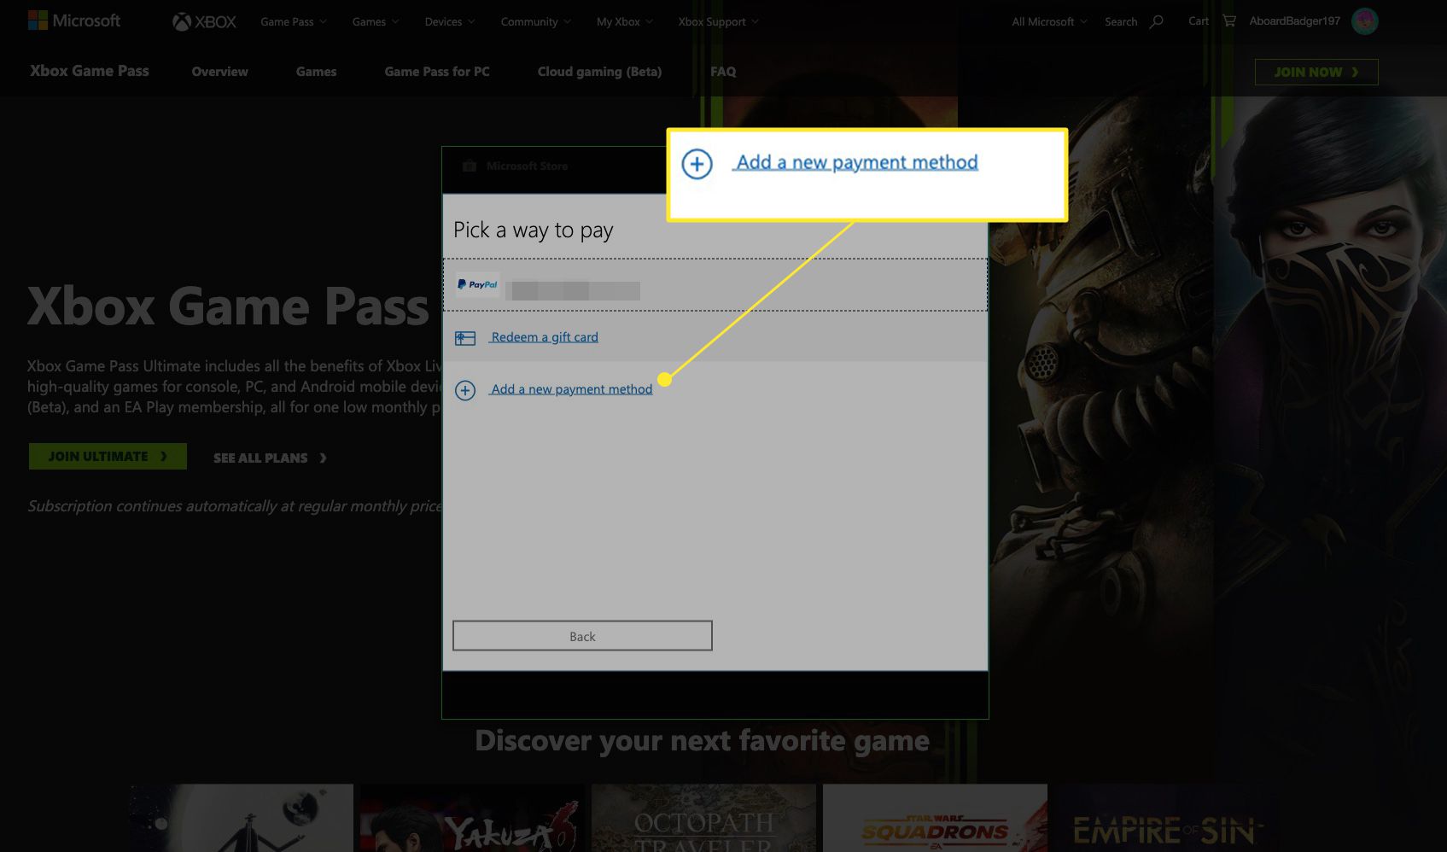Expand the Community dropdown menu

pos(535,21)
